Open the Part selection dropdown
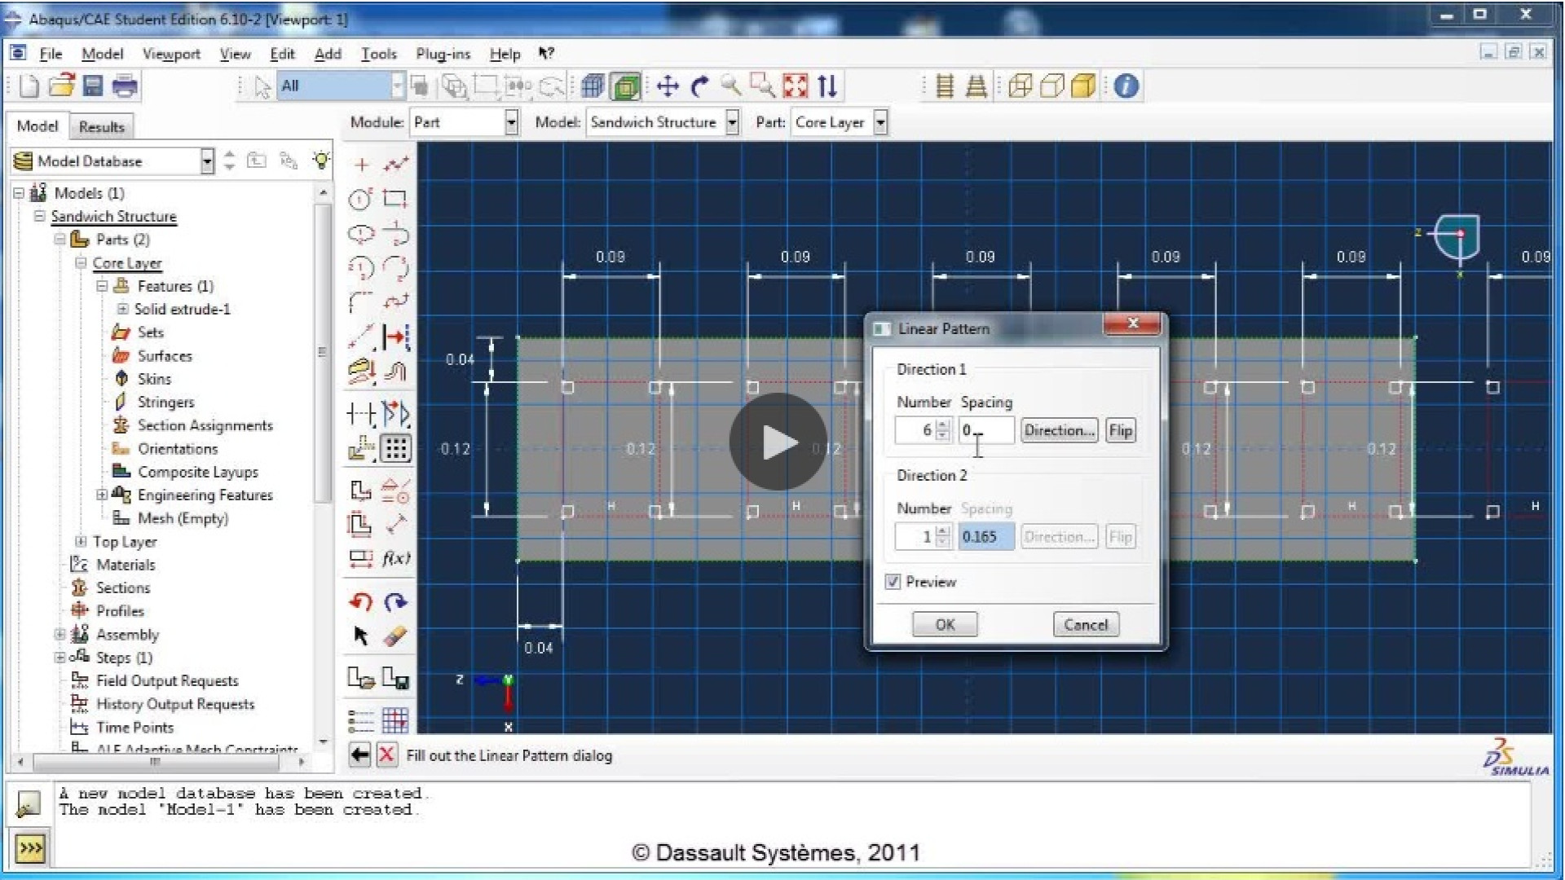This screenshot has width=1565, height=880. [x=880, y=122]
